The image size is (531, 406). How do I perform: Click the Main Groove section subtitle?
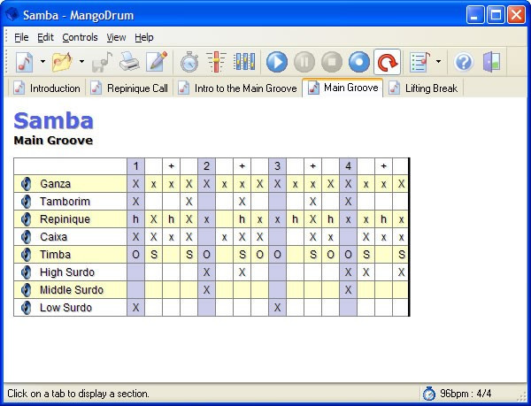[x=53, y=141]
